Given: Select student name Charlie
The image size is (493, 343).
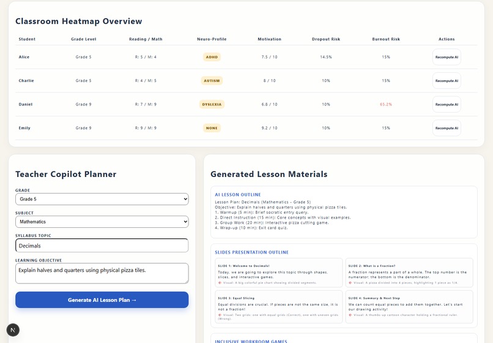Looking at the screenshot, I should click(x=26, y=81).
